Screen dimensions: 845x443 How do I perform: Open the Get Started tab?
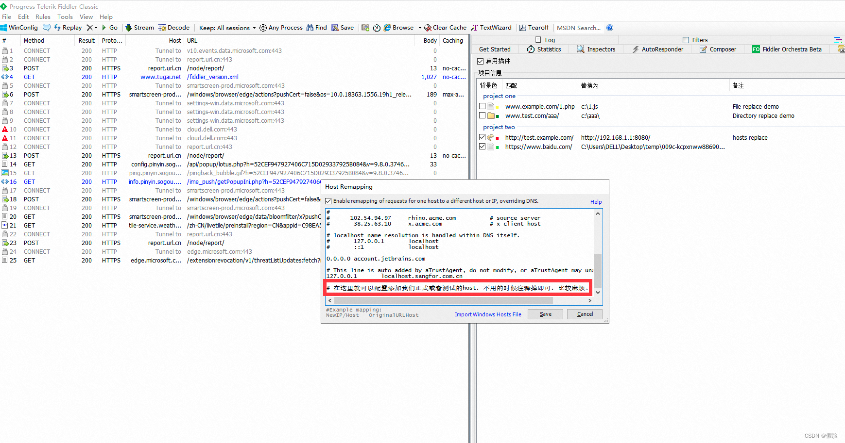pos(495,49)
